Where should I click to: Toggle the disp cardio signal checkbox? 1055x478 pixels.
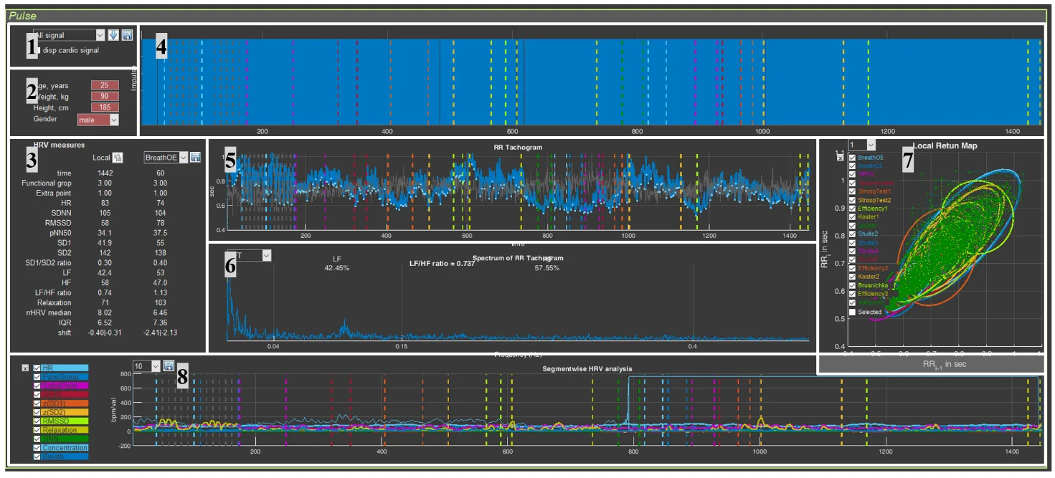tap(38, 50)
